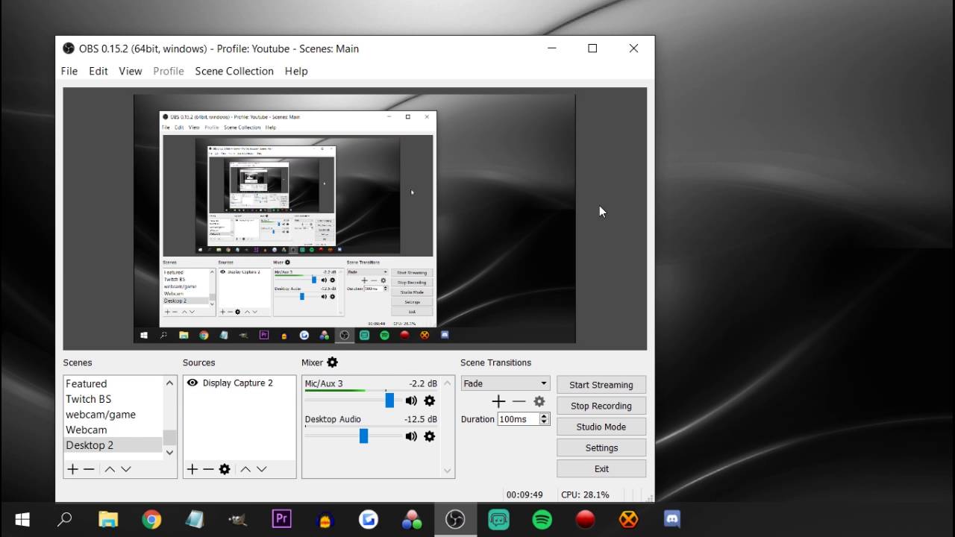The image size is (955, 537).
Task: Increase Duration with spinner up arrow
Action: click(x=544, y=416)
